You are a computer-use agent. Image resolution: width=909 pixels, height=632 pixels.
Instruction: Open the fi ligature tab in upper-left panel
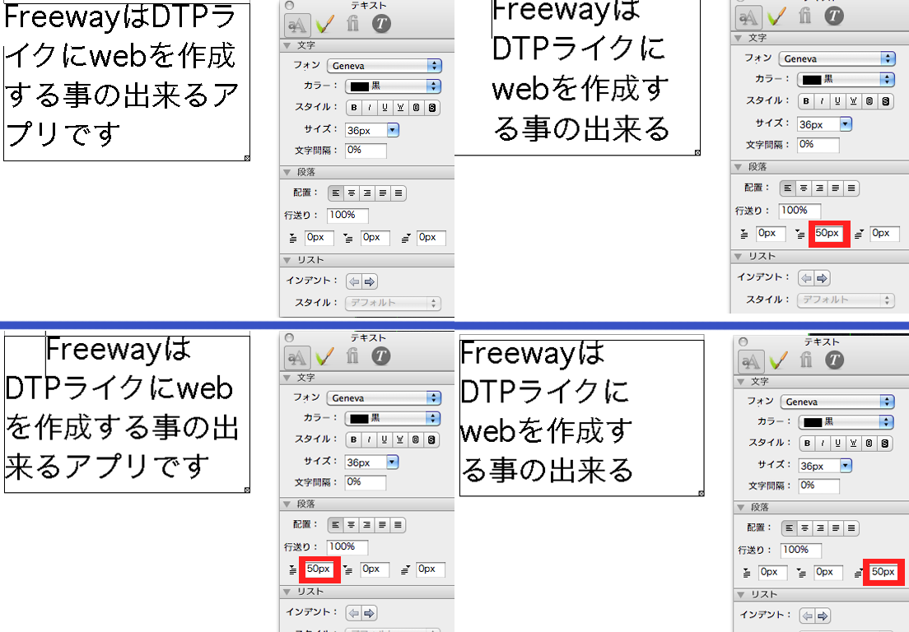[352, 24]
